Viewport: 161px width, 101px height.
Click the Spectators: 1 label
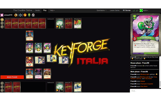101,10
